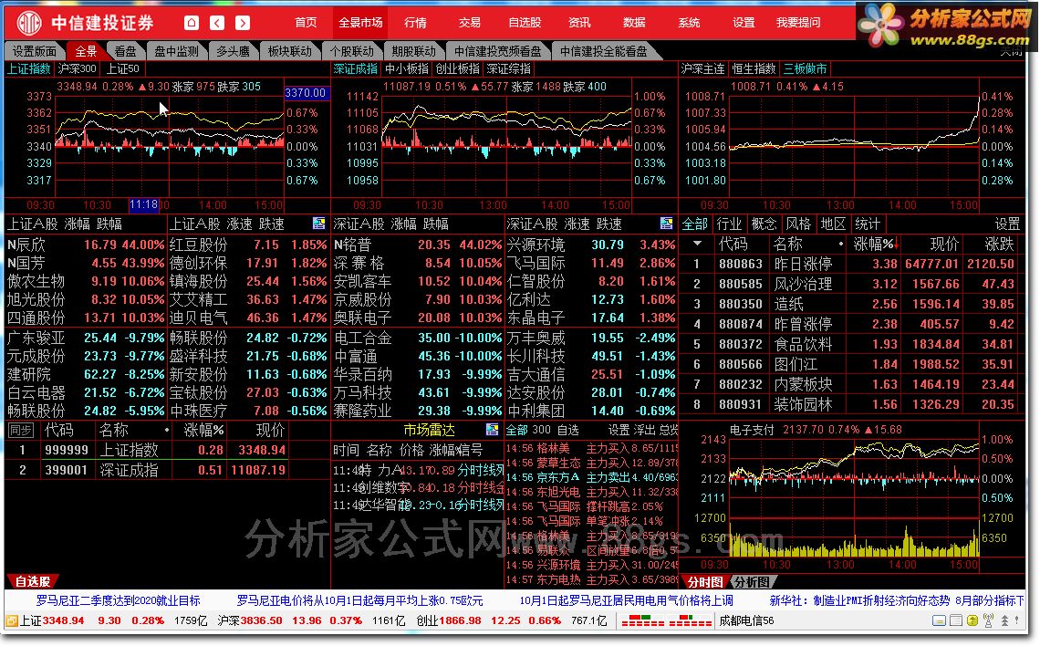
Task: Select the 创业板指 chart tab
Action: [458, 68]
